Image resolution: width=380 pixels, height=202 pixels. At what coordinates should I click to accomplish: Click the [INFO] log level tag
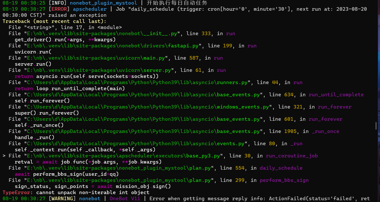click(x=58, y=3)
